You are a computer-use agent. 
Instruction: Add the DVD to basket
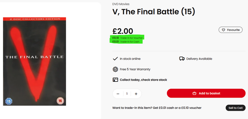point(206,93)
